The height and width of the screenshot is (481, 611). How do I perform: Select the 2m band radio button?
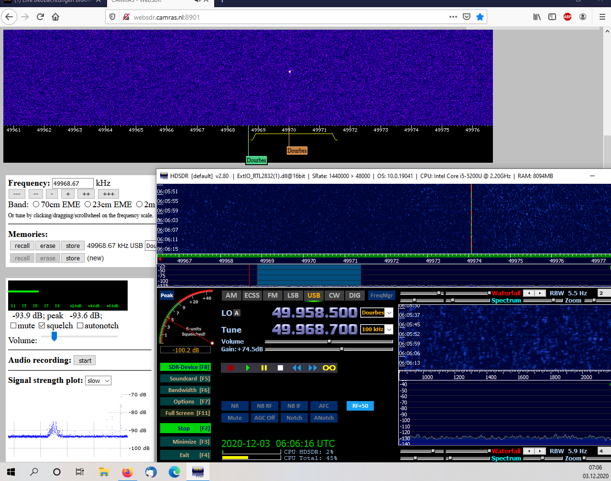[x=139, y=204]
